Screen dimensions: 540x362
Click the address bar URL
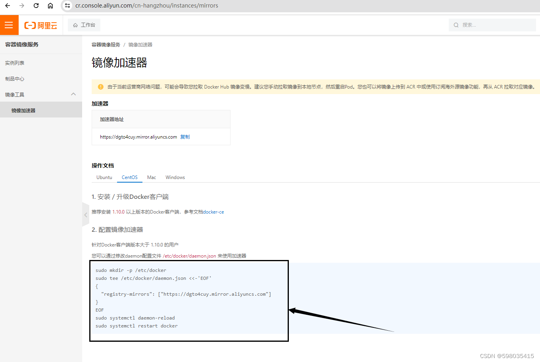coord(147,6)
